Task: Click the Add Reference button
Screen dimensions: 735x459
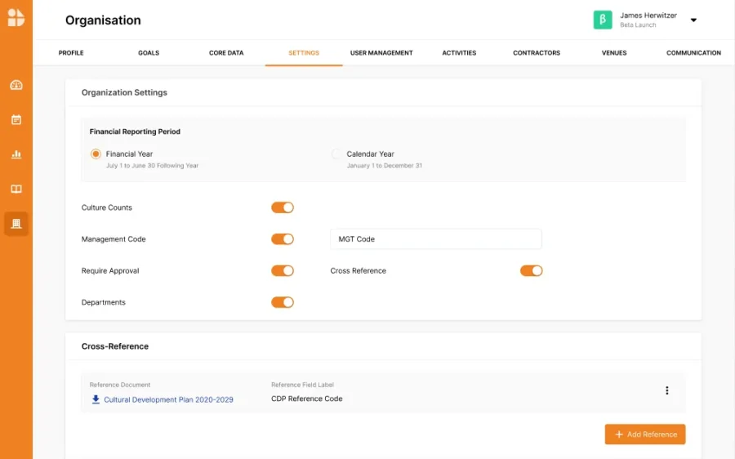Action: point(645,434)
